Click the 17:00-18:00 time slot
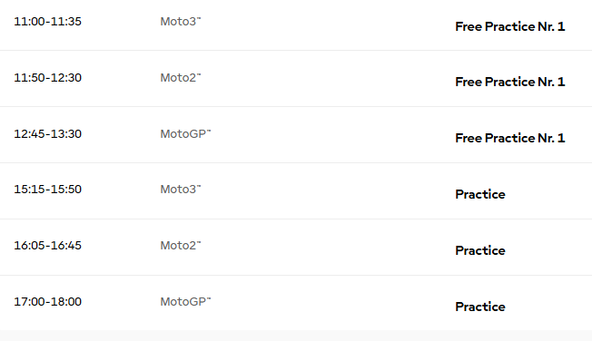Screen dimensions: 592x341 tap(47, 302)
